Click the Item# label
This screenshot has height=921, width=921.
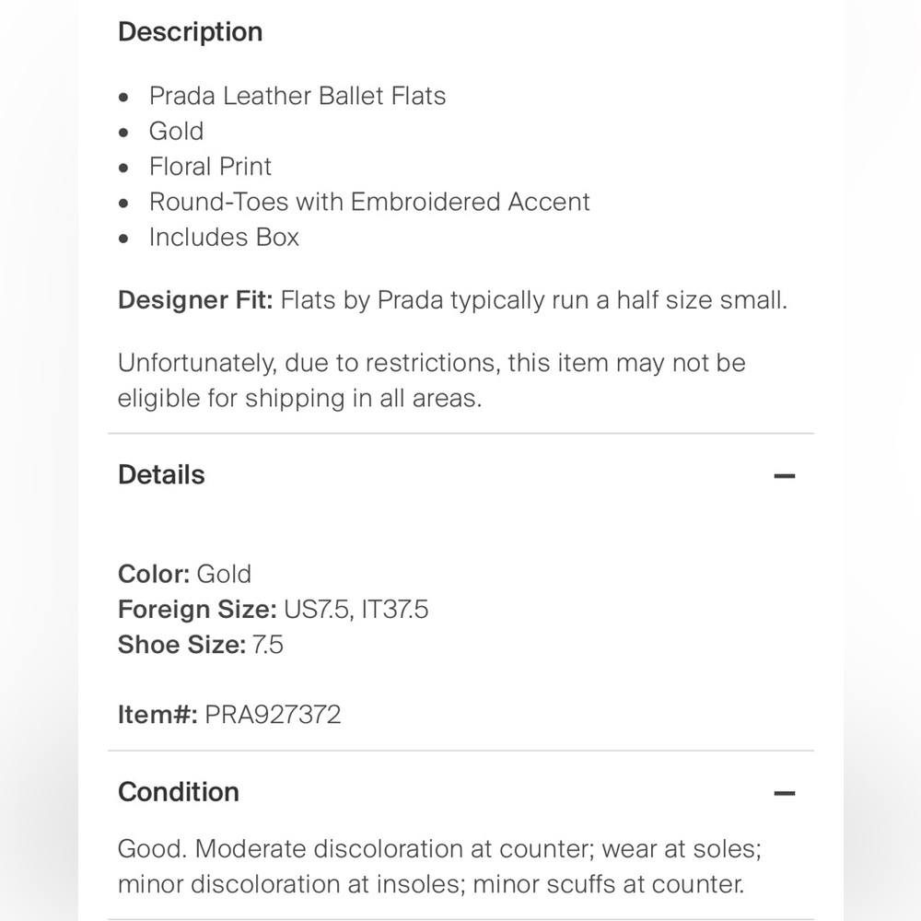157,715
